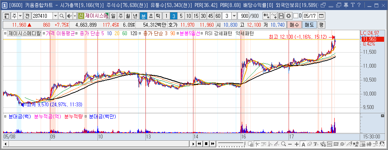This screenshot has width=388, height=150.
Task: Open the custom interval dropdown showing 3
Action: 234,16
